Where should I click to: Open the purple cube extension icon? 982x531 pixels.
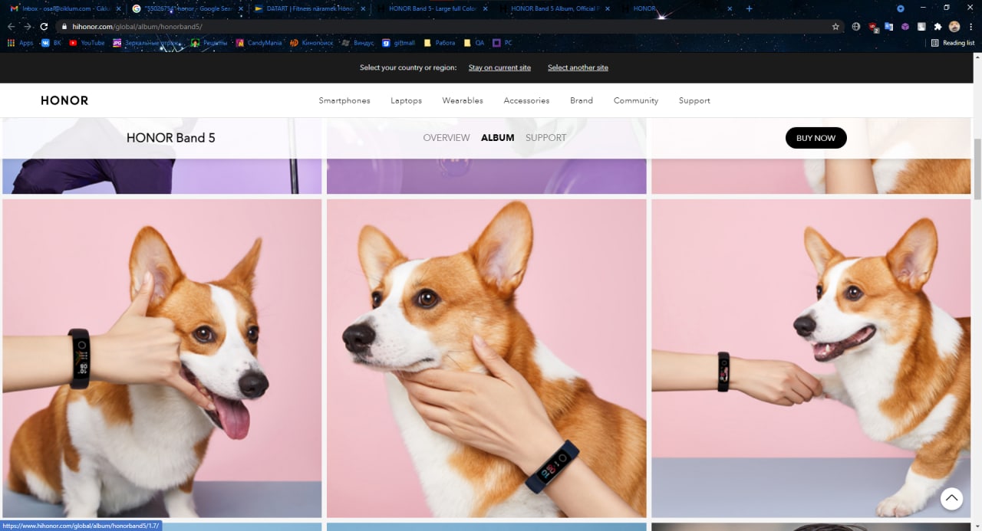pyautogui.click(x=905, y=26)
